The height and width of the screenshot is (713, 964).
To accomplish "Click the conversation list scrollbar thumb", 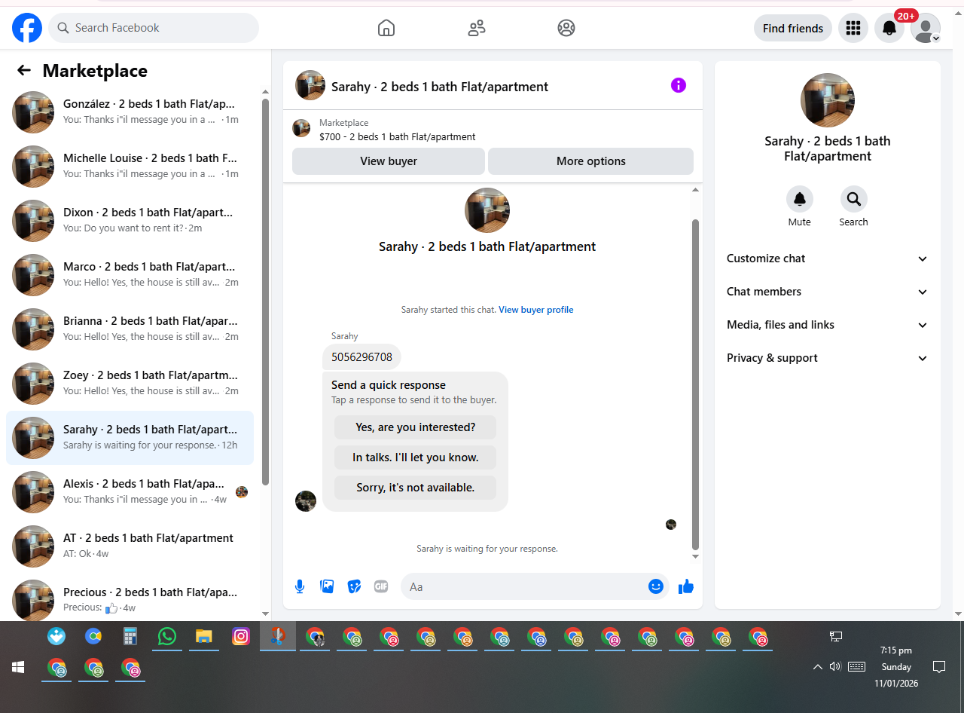I will pyautogui.click(x=265, y=292).
